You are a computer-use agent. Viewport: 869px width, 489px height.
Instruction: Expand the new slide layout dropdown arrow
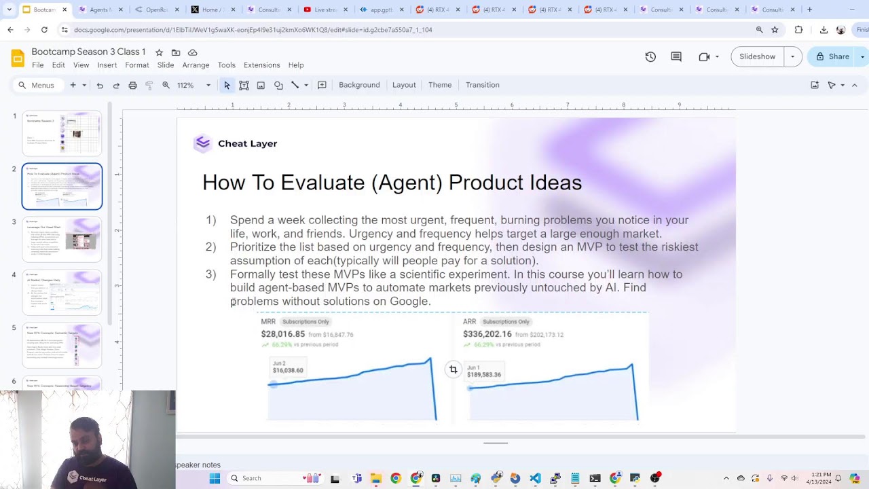point(84,85)
